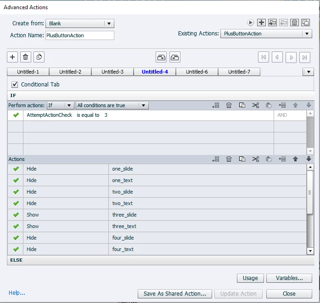Click Save As Shared Action button
320x303 pixels.
coord(175,294)
